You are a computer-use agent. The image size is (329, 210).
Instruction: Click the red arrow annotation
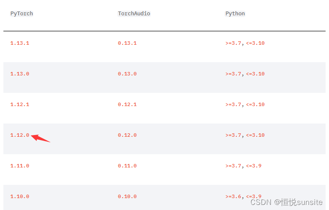click(x=40, y=138)
